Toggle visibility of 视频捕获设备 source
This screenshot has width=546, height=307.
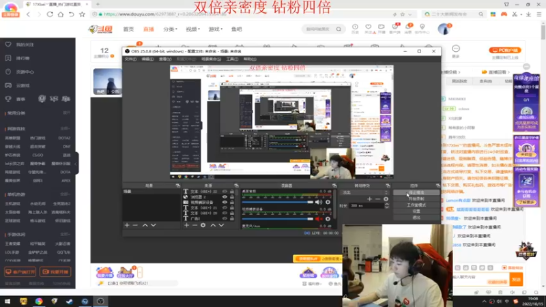tap(225, 202)
